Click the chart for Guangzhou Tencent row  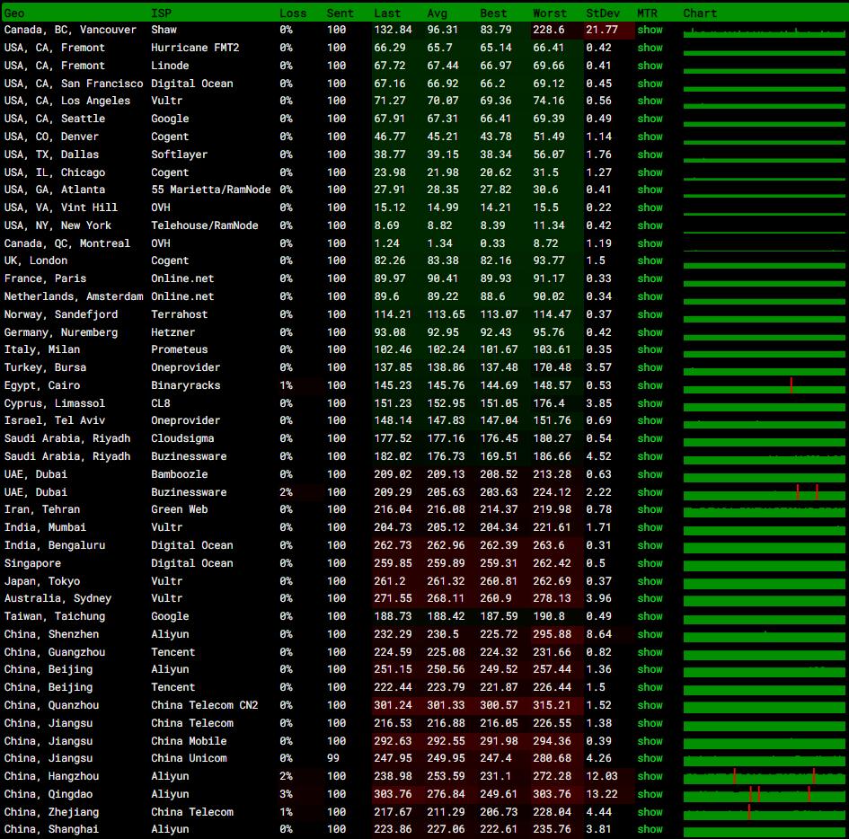764,652
